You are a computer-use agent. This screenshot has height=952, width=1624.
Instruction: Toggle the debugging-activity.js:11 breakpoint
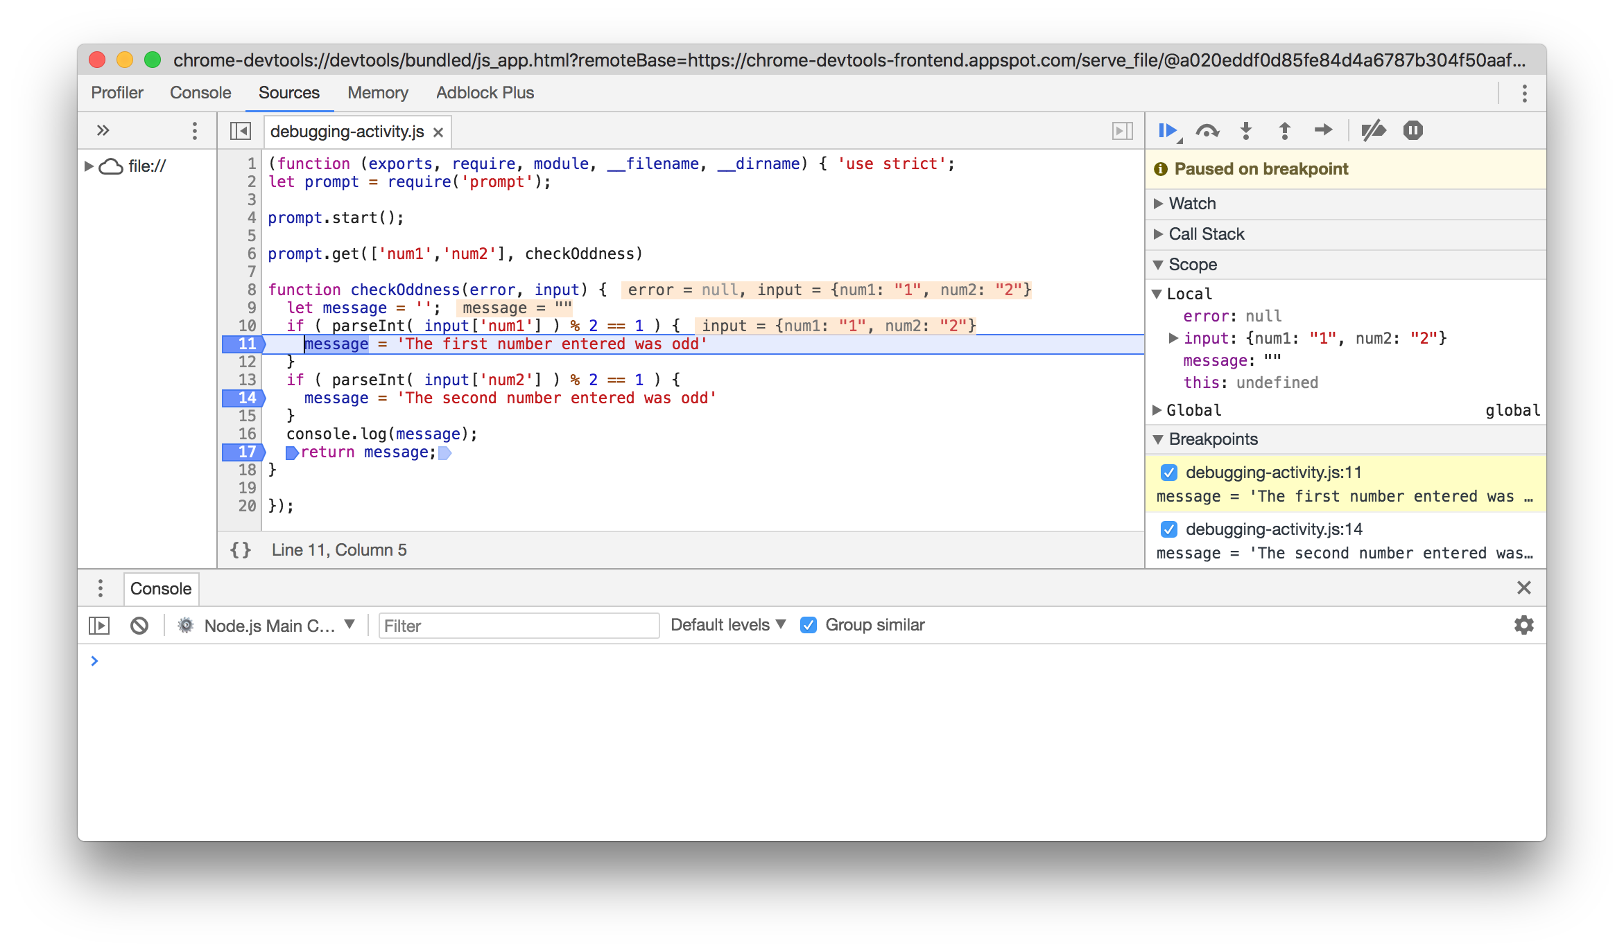1168,473
